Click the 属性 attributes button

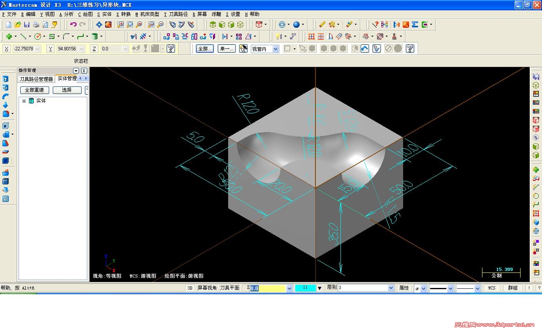(x=404, y=288)
